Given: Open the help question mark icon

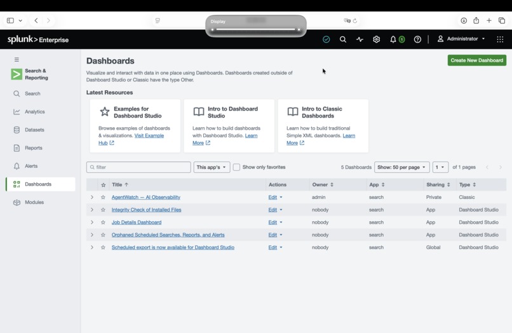Looking at the screenshot, I should coord(417,39).
